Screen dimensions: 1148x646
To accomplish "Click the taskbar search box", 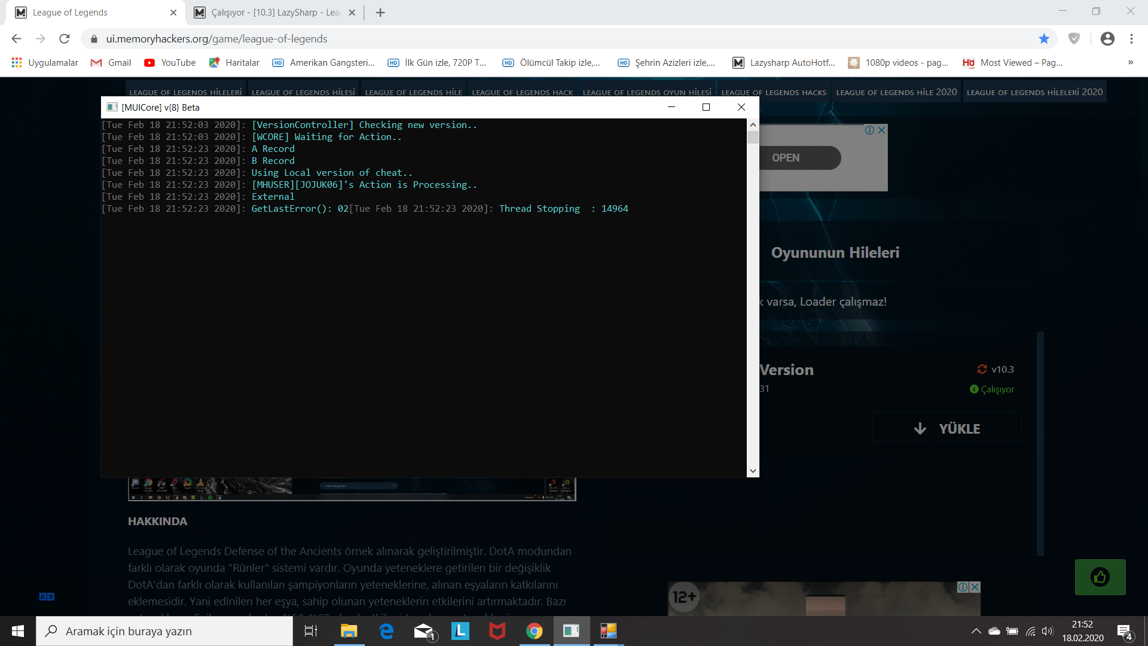I will coord(164,631).
